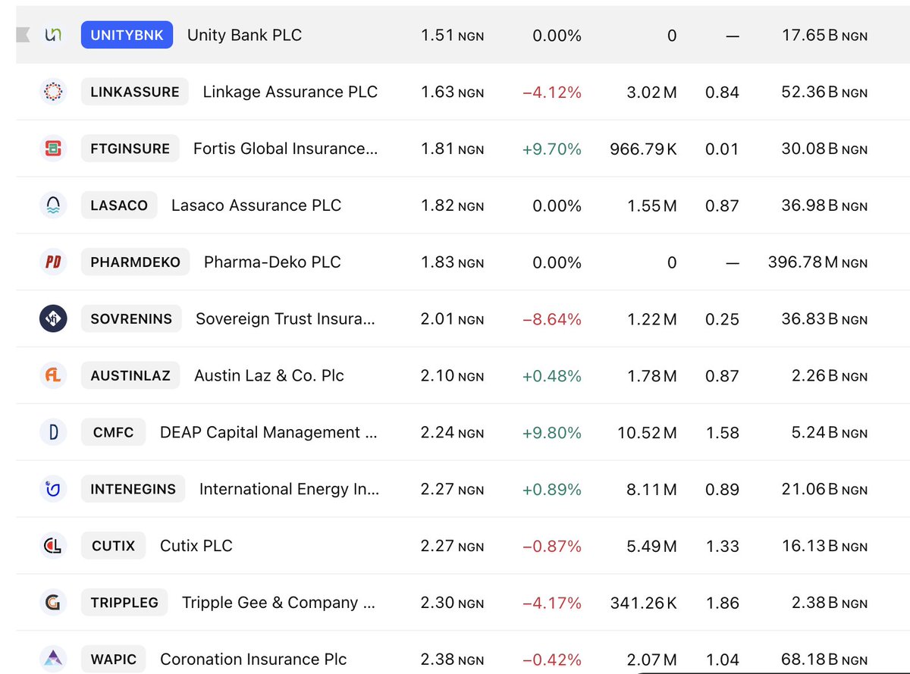
Task: Open DEAP Capital Management company name
Action: click(268, 432)
